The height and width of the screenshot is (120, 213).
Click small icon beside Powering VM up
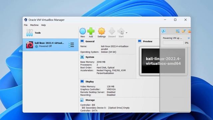[x=189, y=38]
